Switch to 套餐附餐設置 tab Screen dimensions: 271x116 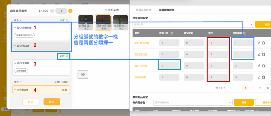[x=167, y=10]
